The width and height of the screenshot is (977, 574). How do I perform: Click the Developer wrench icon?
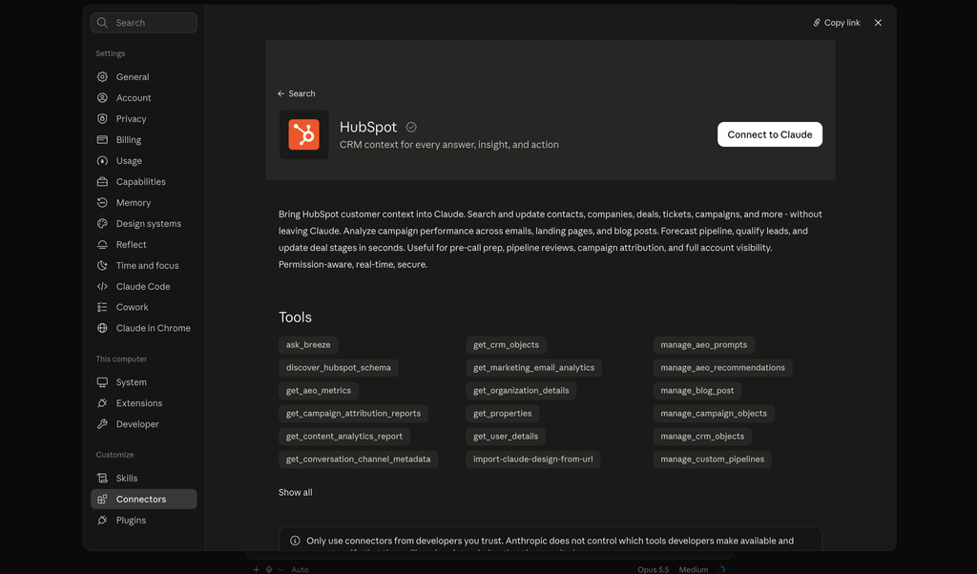pyautogui.click(x=102, y=424)
